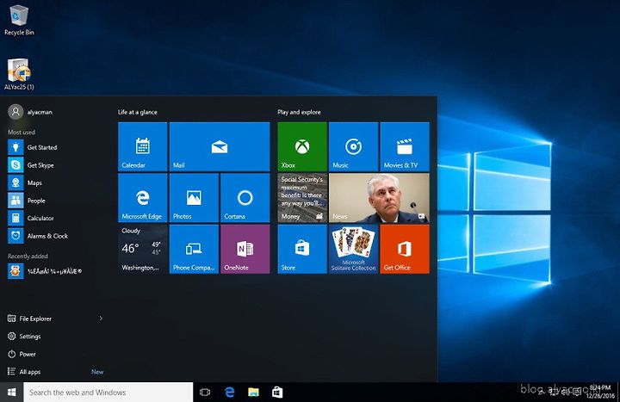Open File Explorer from taskbar
Screen dimensions: 620x402
tap(253, 393)
